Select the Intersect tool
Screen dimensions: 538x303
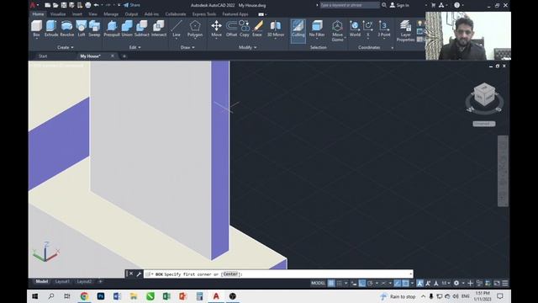159,29
